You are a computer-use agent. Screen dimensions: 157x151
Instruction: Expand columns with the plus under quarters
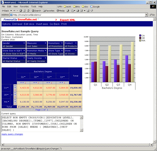pos(43,80)
